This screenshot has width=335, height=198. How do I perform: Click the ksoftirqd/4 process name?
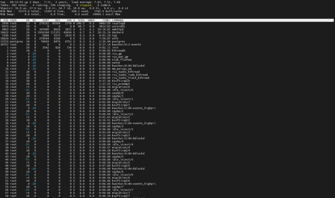coord(121,151)
